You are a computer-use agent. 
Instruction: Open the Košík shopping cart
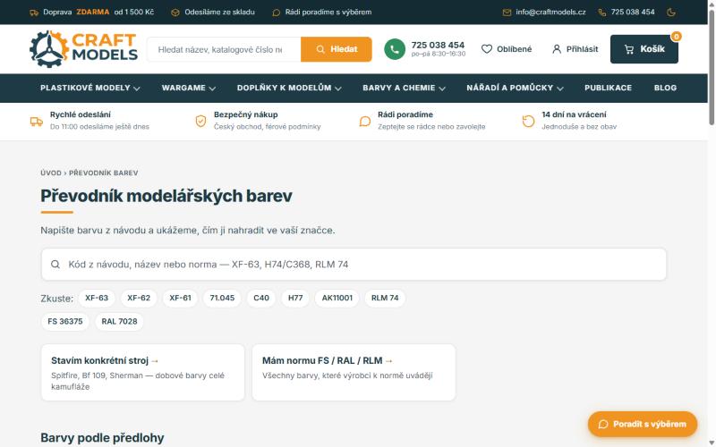pos(644,49)
